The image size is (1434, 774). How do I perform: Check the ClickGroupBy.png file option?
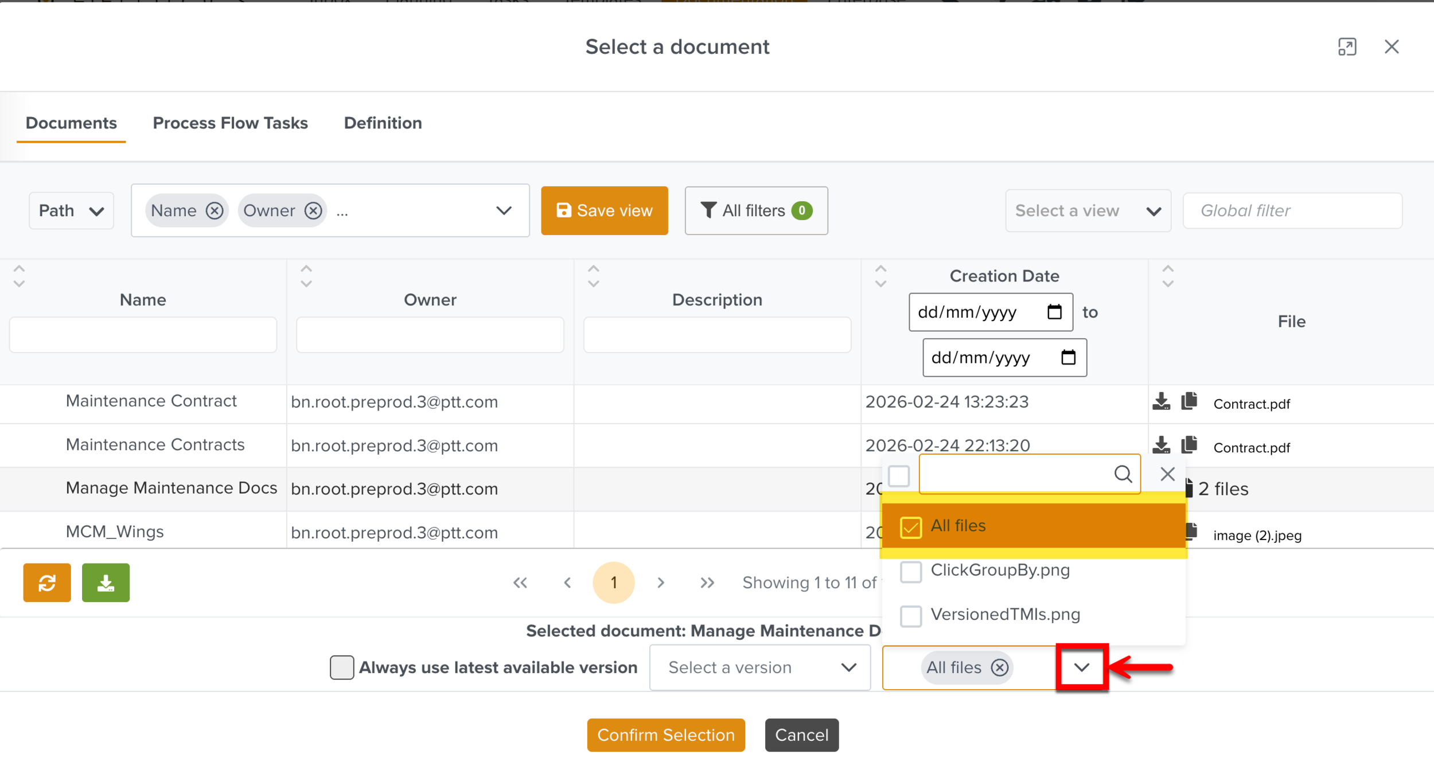(x=910, y=571)
